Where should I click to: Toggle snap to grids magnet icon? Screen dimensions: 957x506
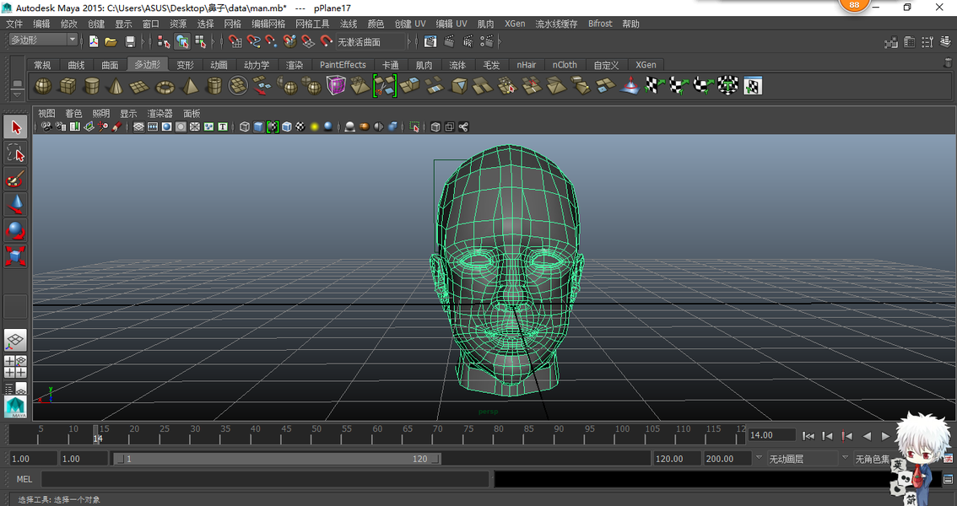pos(235,41)
